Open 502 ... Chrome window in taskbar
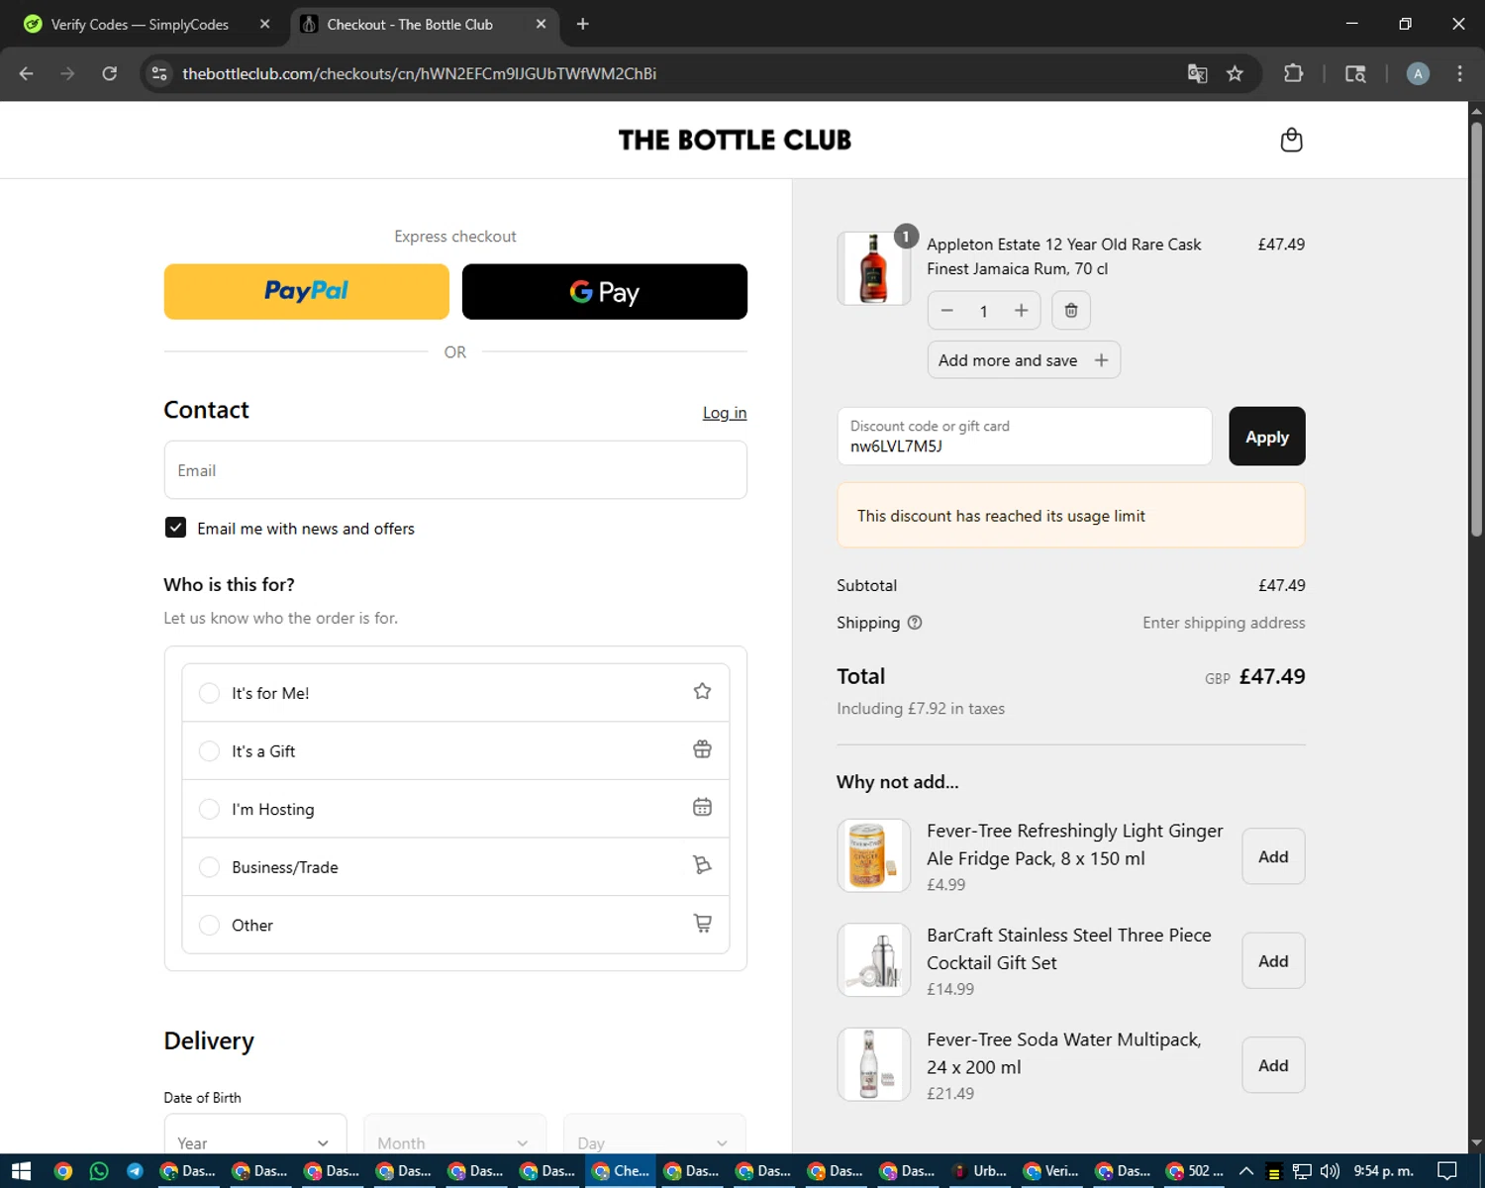Viewport: 1485px width, 1188px height. pyautogui.click(x=1195, y=1171)
